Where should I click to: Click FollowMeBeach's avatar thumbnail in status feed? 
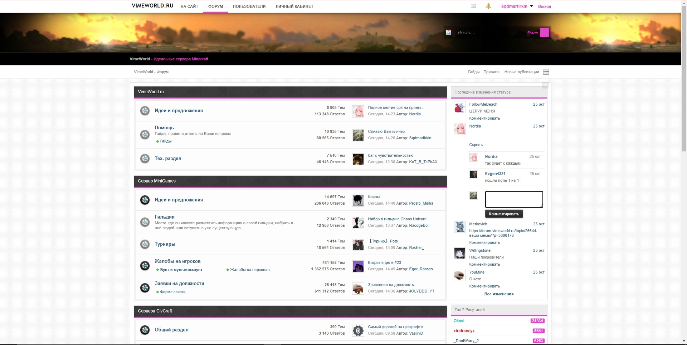point(459,107)
